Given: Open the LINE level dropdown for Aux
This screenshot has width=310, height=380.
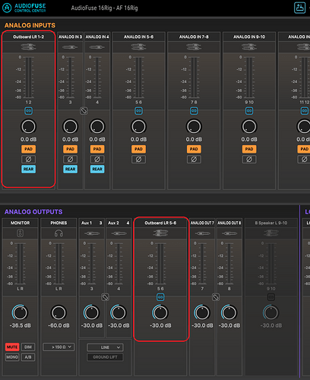Looking at the screenshot, I should tap(105, 347).
